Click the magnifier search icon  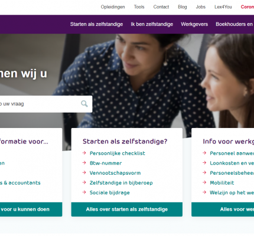click(x=84, y=104)
